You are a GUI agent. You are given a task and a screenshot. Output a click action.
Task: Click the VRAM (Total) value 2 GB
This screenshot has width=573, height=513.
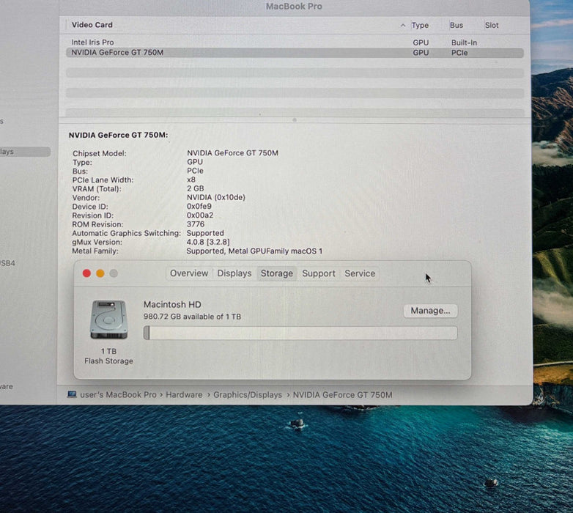point(196,188)
